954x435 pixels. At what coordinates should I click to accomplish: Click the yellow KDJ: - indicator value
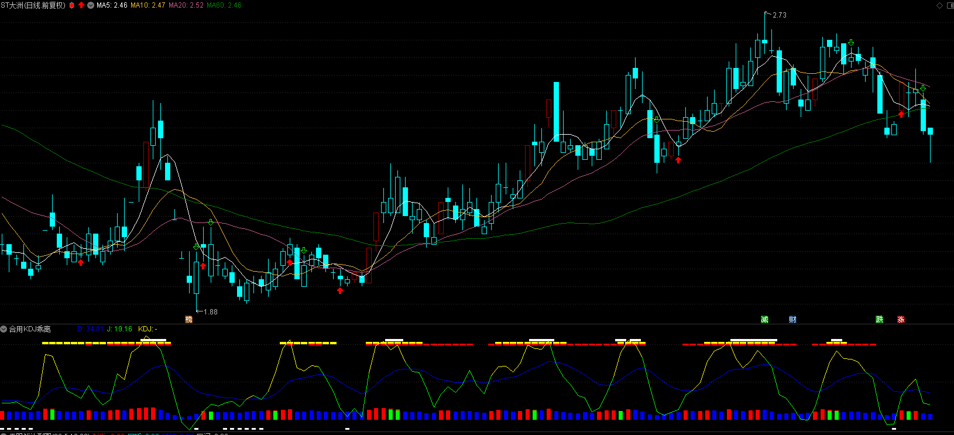coord(147,329)
